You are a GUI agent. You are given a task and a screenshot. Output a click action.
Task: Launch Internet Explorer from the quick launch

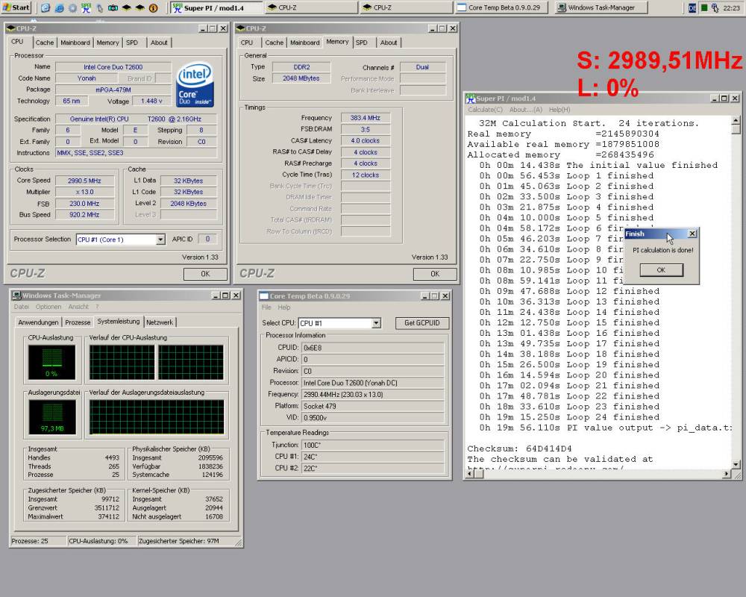(x=59, y=7)
